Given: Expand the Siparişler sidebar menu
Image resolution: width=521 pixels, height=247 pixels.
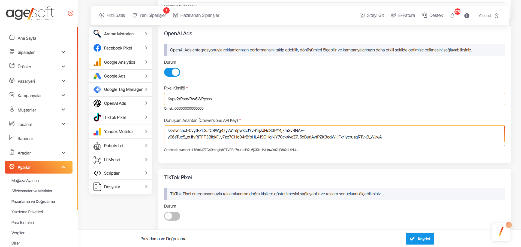Looking at the screenshot, I should 38,52.
